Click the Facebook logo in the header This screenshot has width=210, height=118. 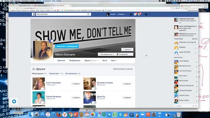point(33,14)
